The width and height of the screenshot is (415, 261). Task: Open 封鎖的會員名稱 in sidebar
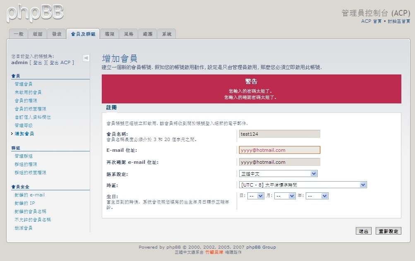[x=31, y=211]
